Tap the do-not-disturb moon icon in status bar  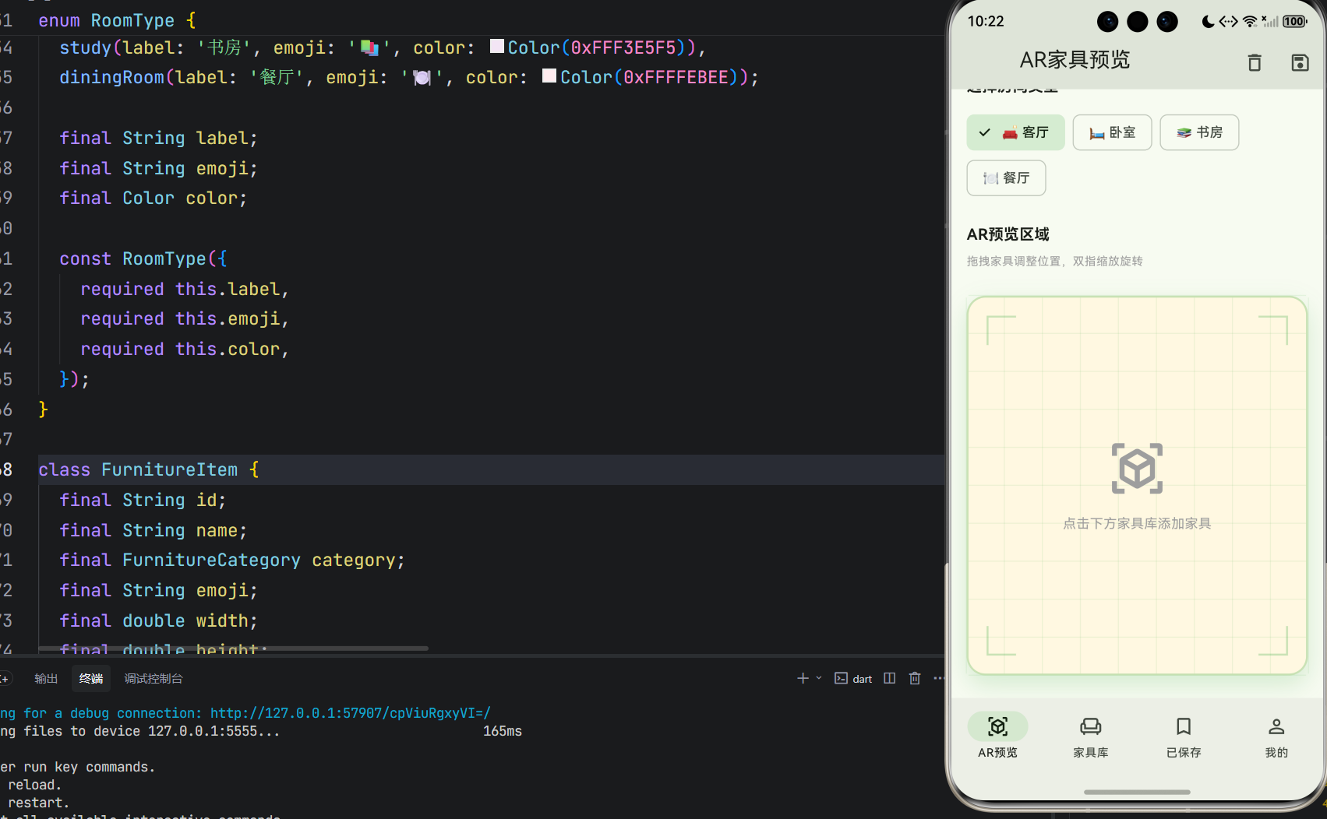pos(1208,21)
